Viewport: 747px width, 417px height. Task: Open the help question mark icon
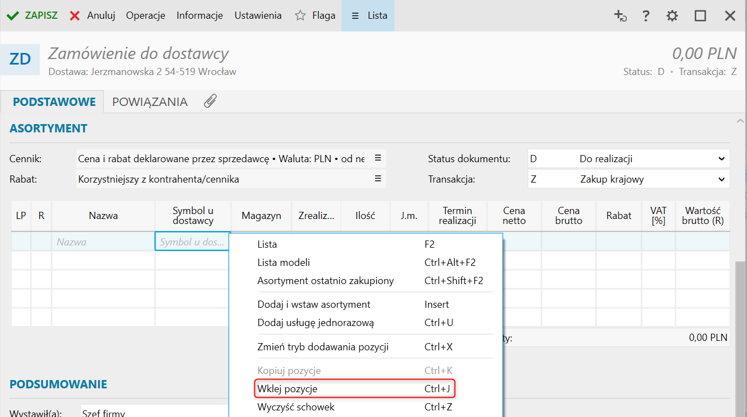645,16
